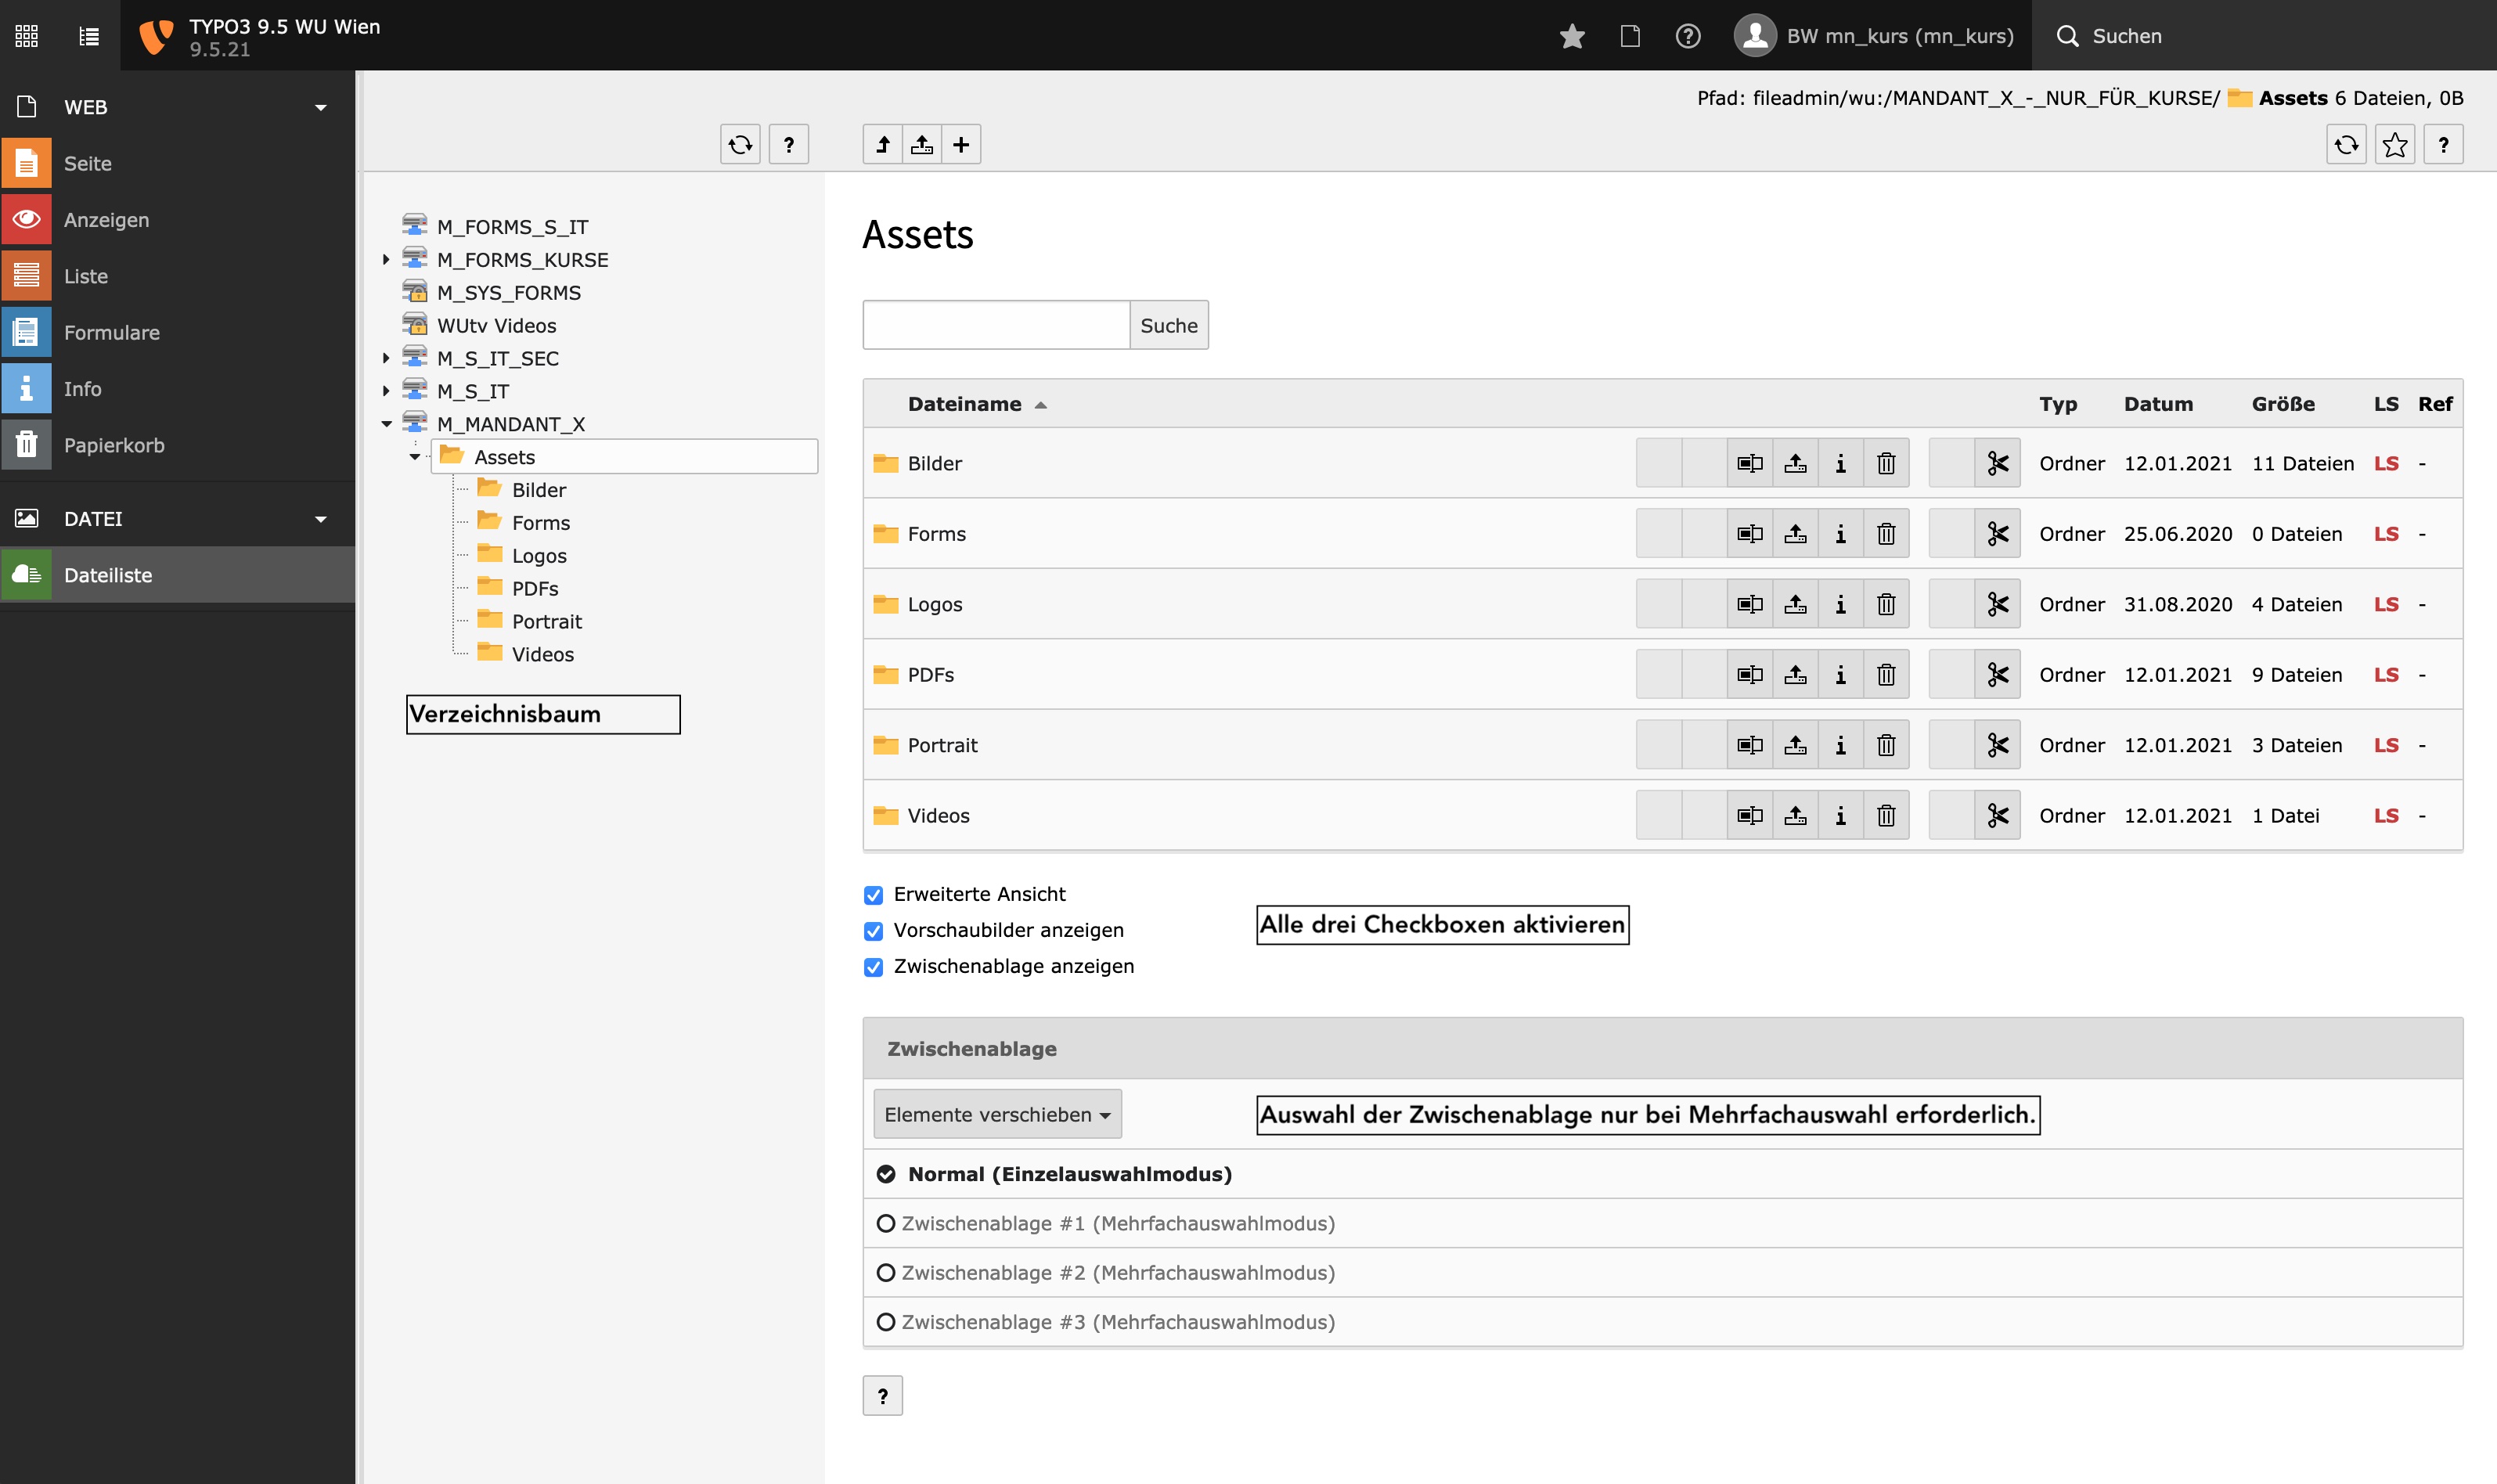Open the Dateiliste module

[177, 575]
